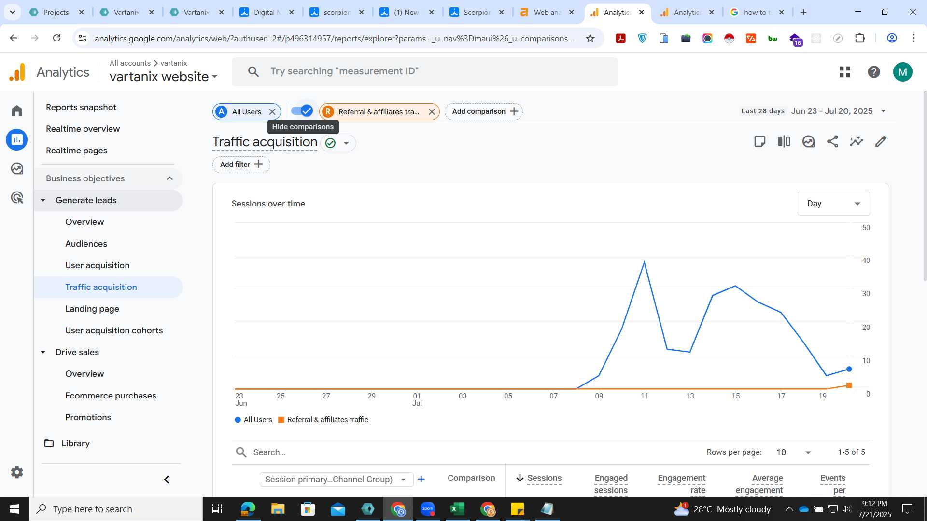This screenshot has width=927, height=521.
Task: Open Audiences under Generate leads
Action: (86, 244)
